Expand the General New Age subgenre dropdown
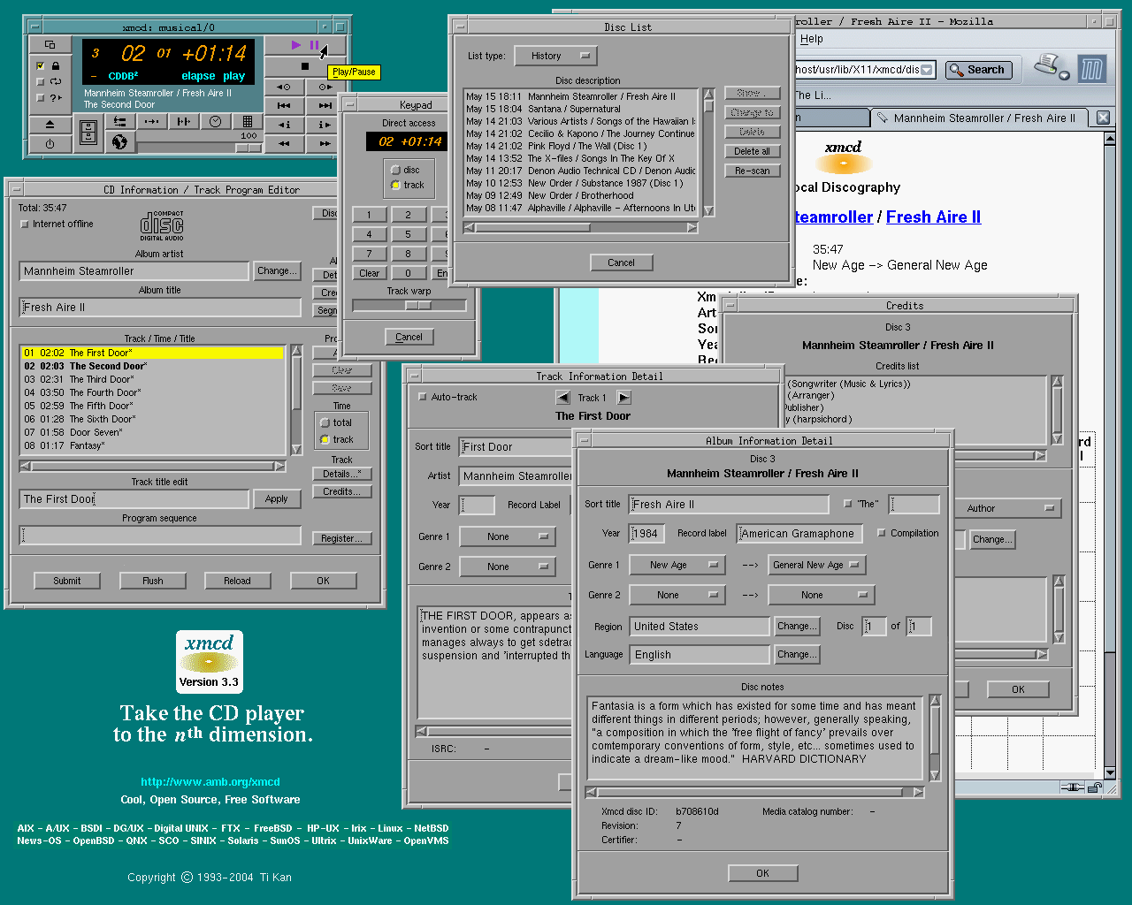The height and width of the screenshot is (905, 1132). click(x=816, y=565)
